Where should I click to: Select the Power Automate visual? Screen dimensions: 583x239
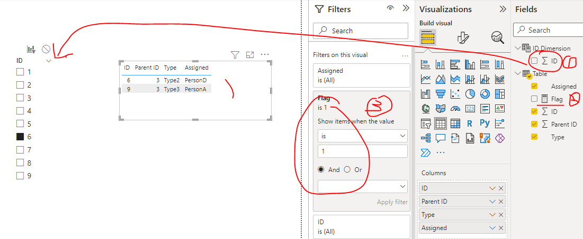[x=426, y=152]
